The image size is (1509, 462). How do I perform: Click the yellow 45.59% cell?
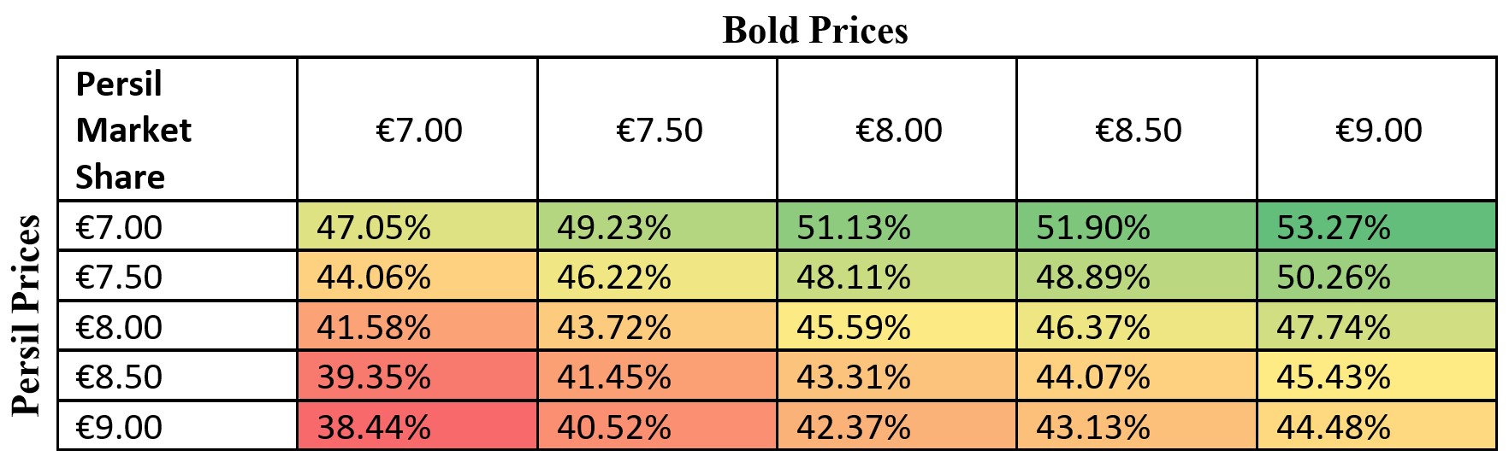pyautogui.click(x=897, y=326)
